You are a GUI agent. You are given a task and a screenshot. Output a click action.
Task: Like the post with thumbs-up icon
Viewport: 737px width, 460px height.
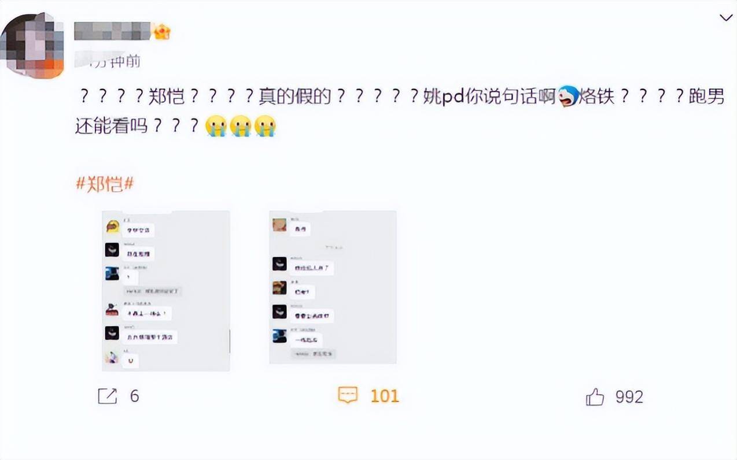coord(595,396)
